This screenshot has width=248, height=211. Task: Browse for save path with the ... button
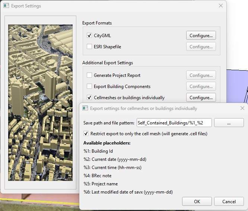(229, 123)
